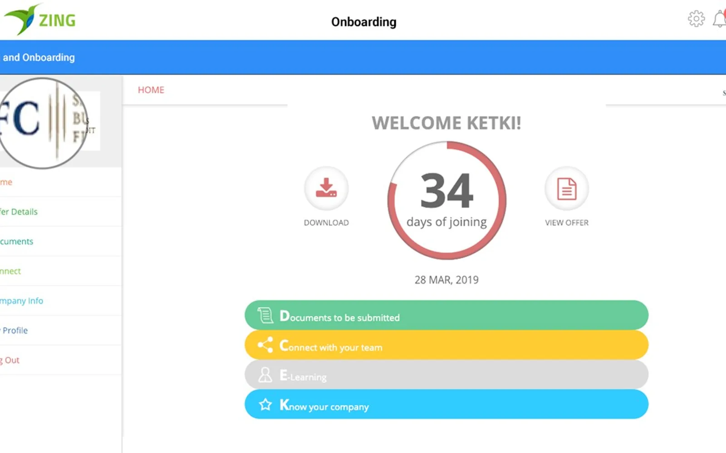Image resolution: width=726 pixels, height=453 pixels.
Task: Open the settings gear icon
Action: (696, 19)
